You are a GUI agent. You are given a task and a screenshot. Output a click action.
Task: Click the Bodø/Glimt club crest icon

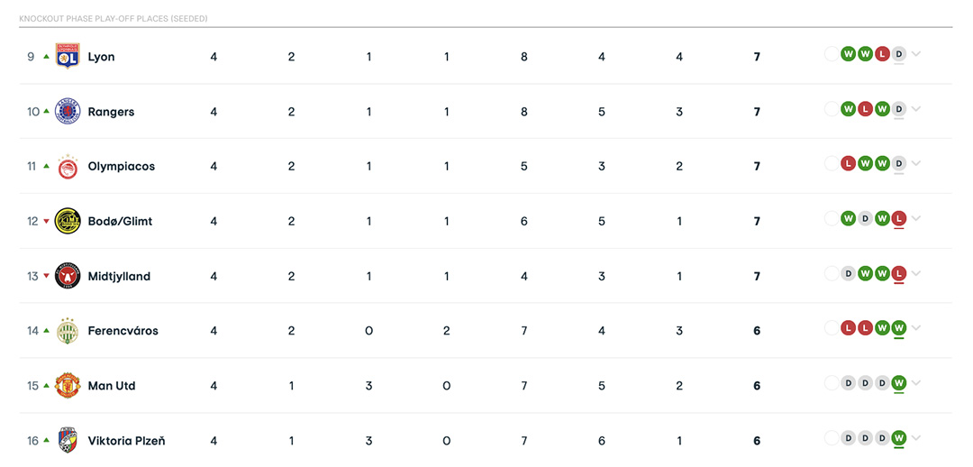pyautogui.click(x=68, y=221)
